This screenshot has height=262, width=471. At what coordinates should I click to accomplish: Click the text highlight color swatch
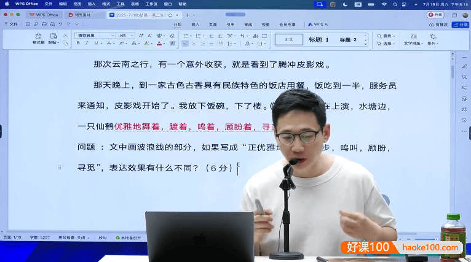click(x=146, y=44)
